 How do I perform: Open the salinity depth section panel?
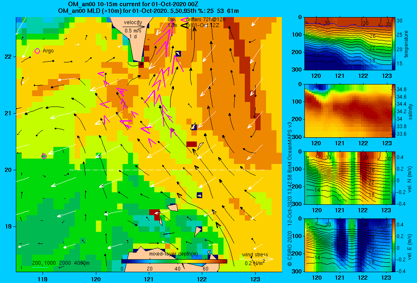pos(348,111)
